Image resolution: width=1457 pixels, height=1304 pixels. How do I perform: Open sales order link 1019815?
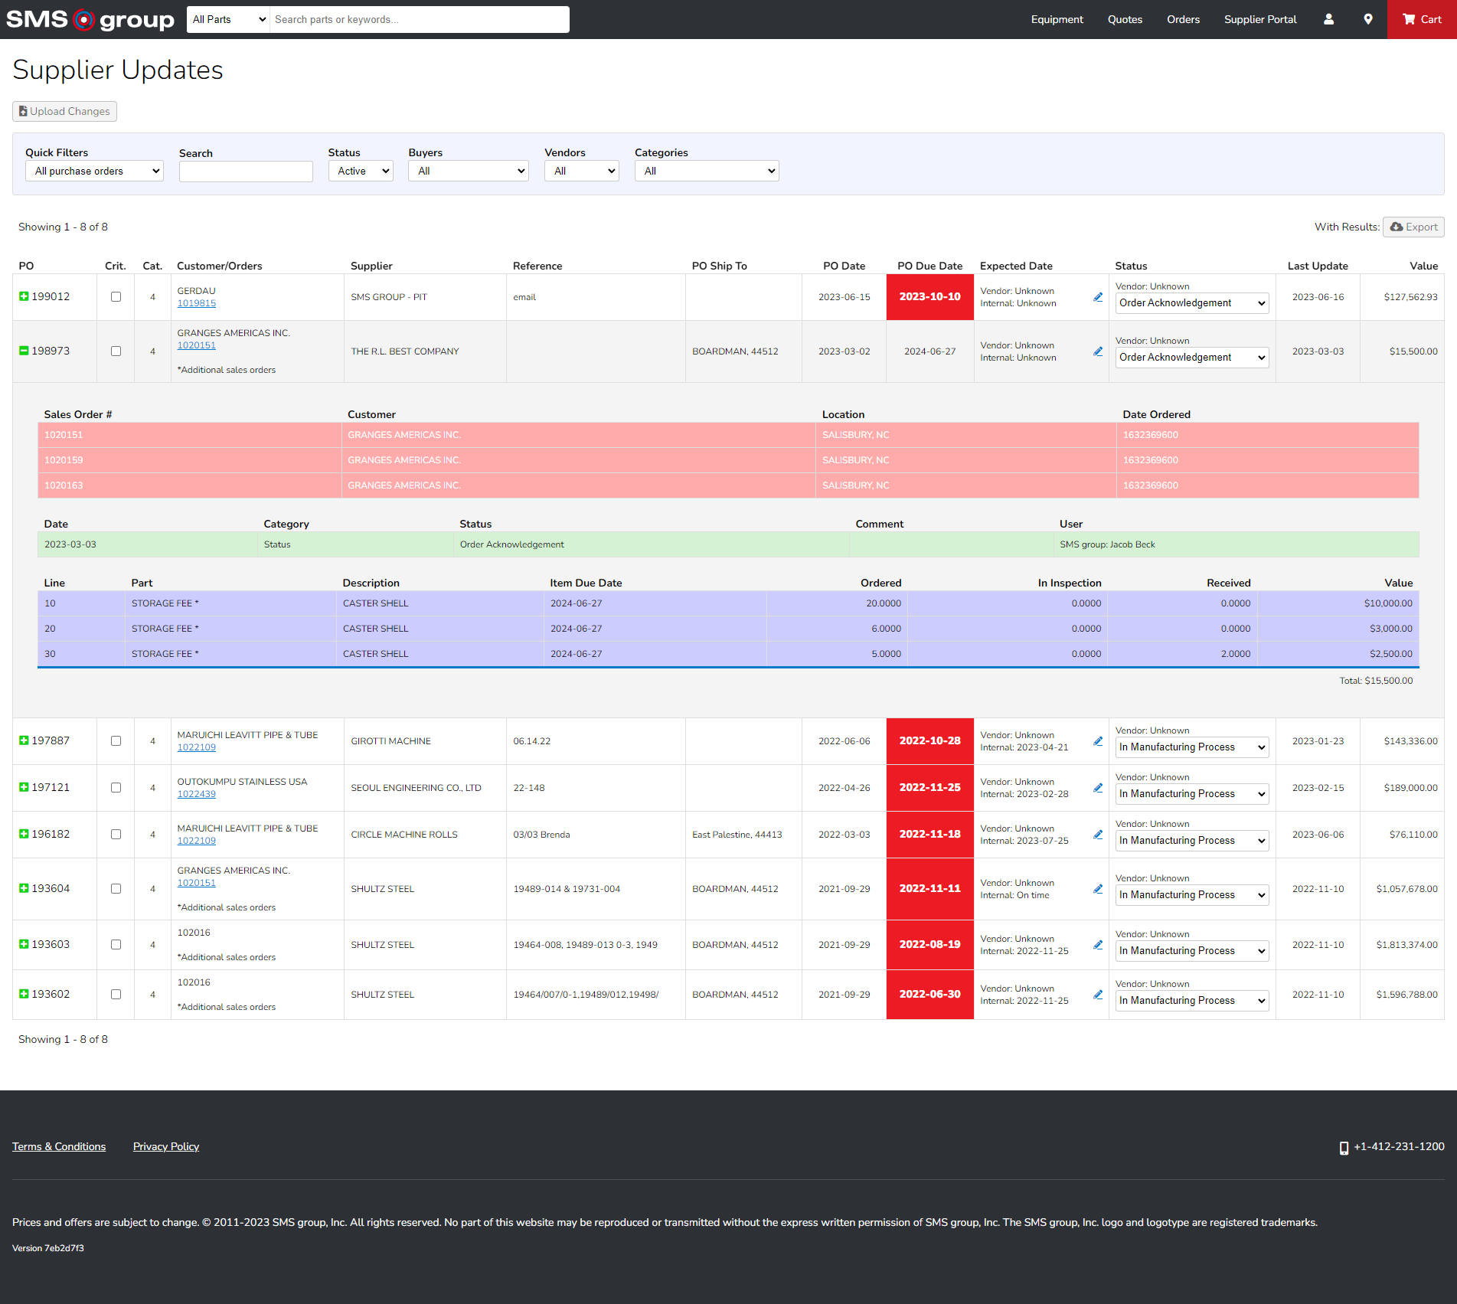click(197, 303)
